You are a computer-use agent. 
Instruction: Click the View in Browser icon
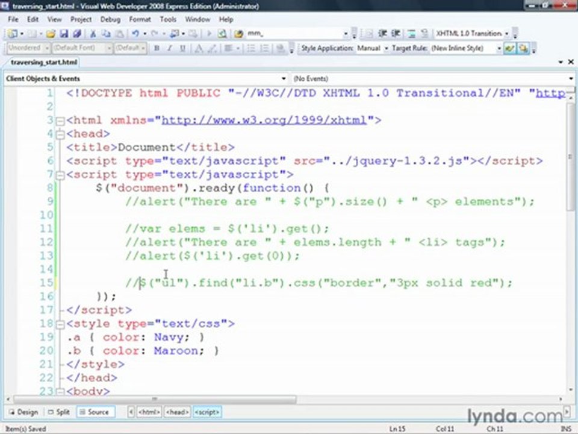click(x=222, y=34)
